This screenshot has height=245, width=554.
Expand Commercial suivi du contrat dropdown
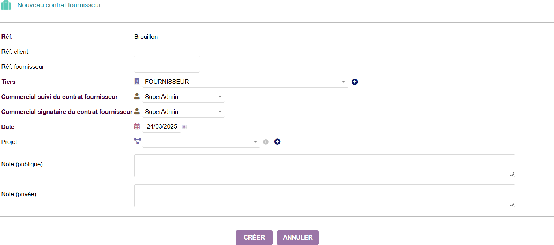point(183,97)
